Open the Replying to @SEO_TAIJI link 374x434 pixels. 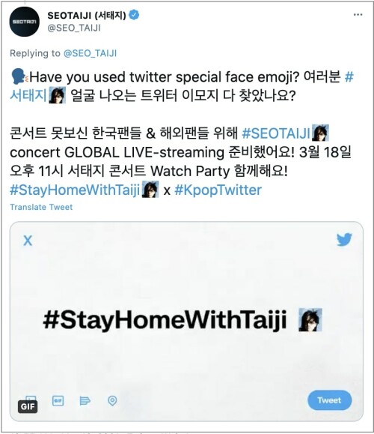pyautogui.click(x=90, y=53)
